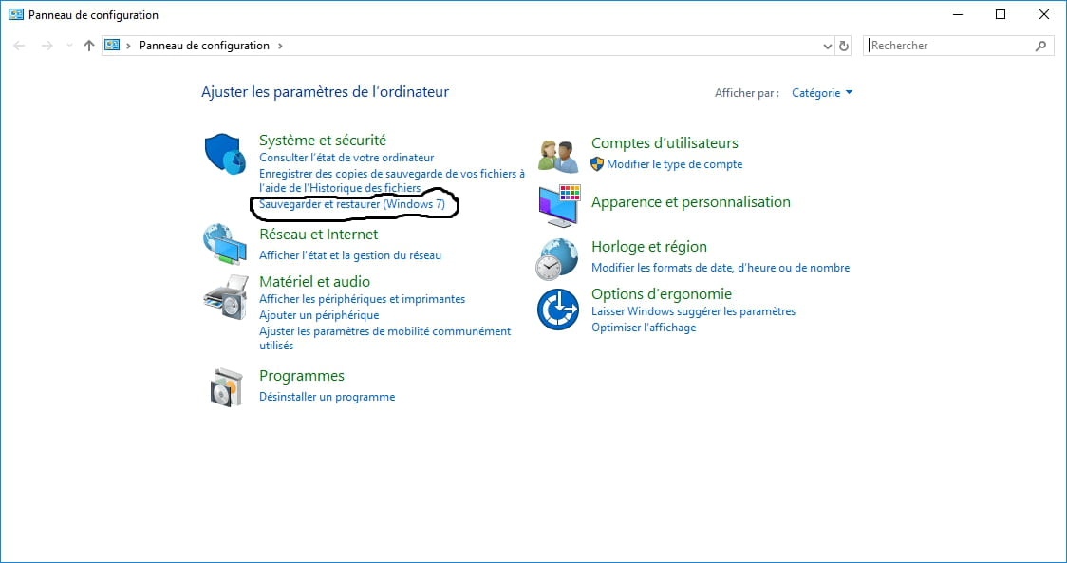Open the Options d'ergonomie category
This screenshot has height=563, width=1067.
click(662, 294)
